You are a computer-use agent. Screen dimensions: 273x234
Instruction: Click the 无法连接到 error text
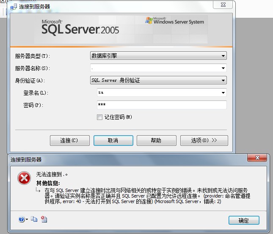(x=52, y=174)
